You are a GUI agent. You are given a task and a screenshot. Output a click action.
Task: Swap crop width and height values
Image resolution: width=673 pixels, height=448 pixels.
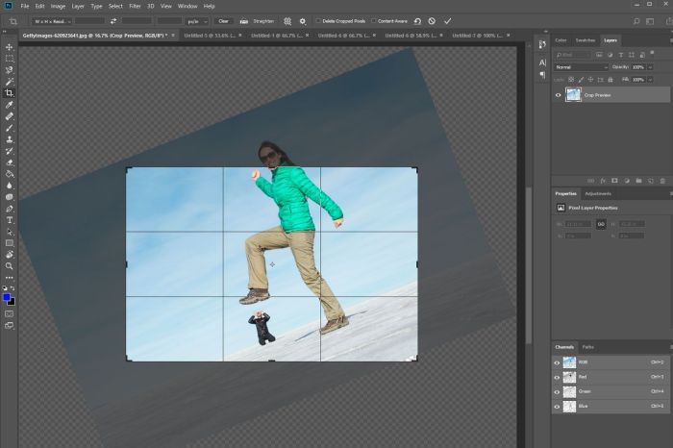(113, 21)
